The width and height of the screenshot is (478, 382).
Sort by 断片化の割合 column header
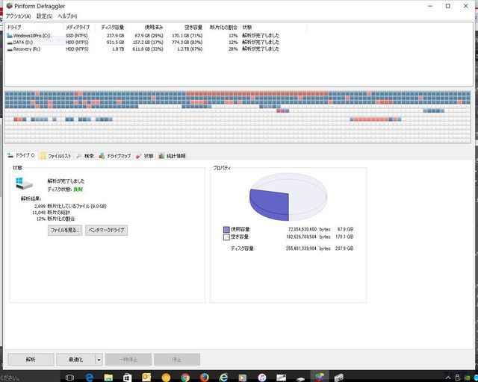tap(223, 28)
